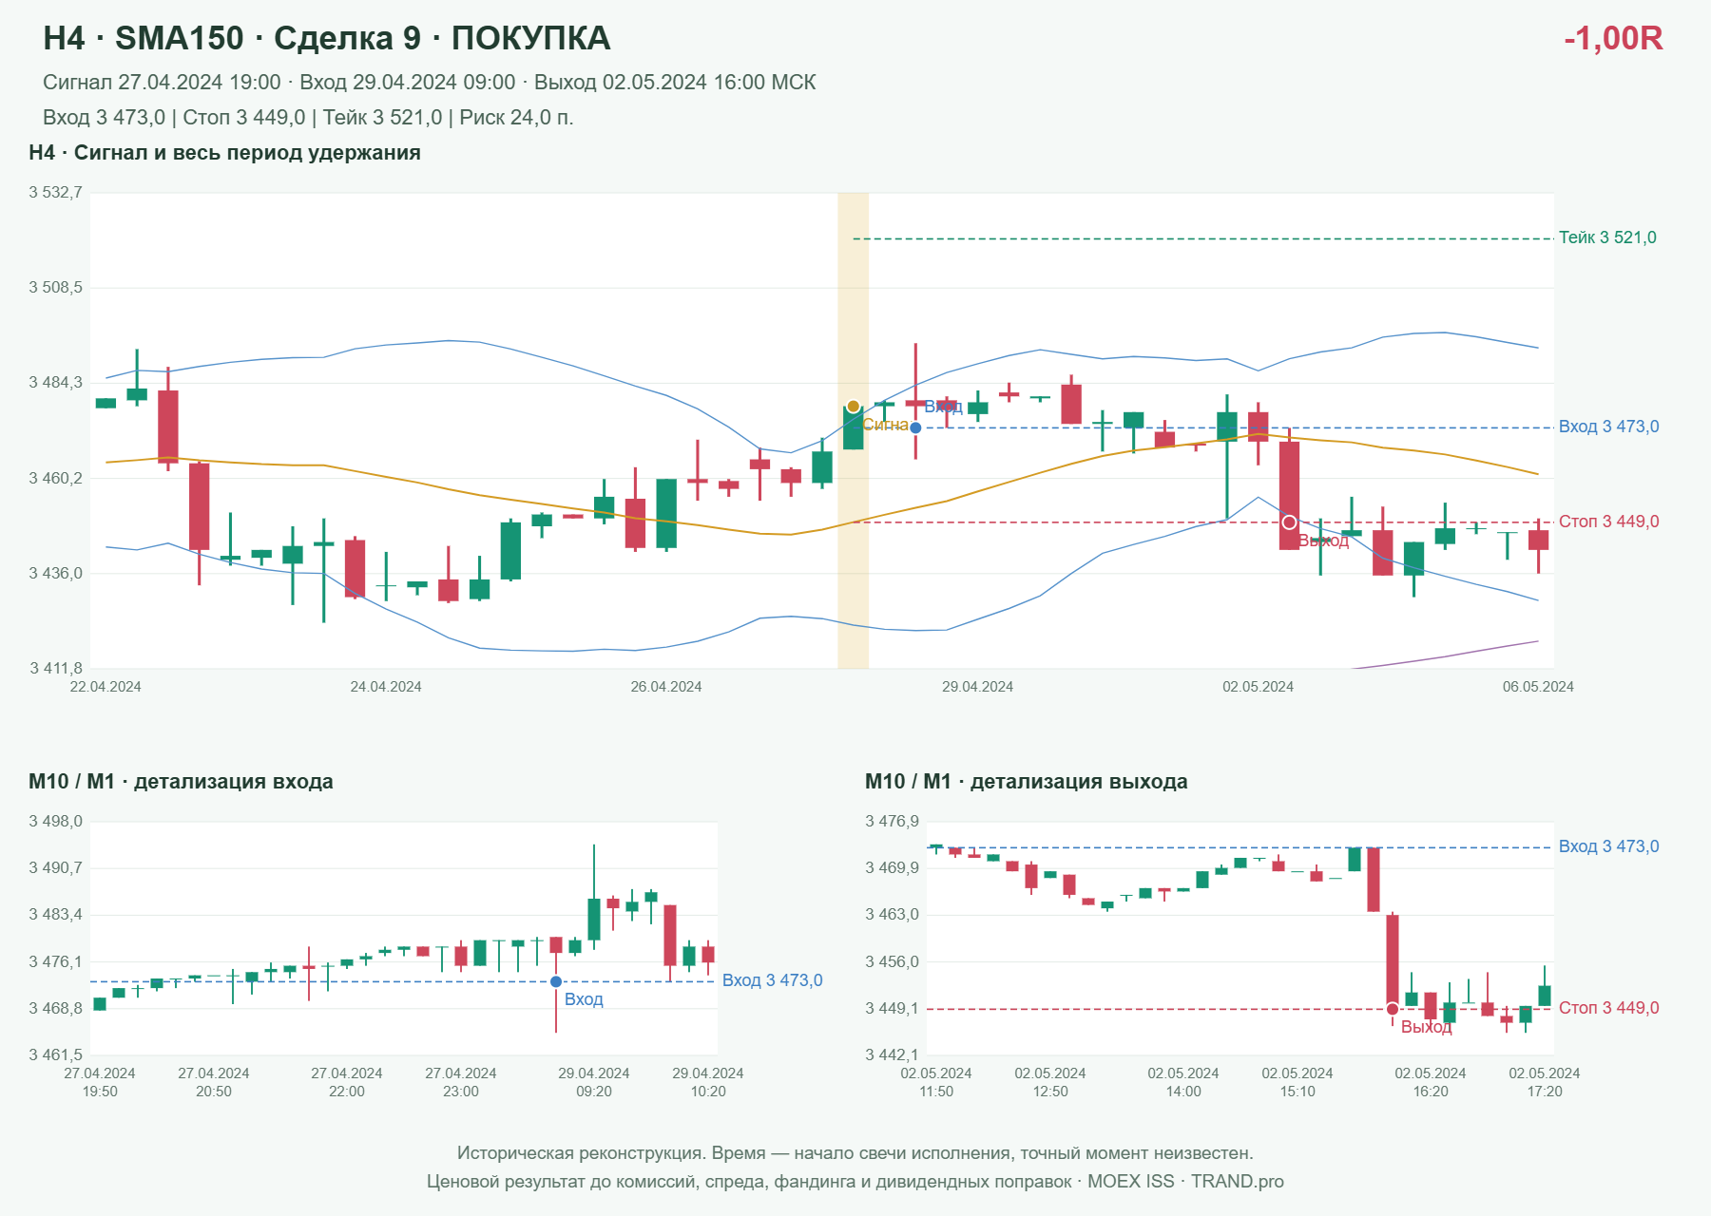Click 'Стоп 3 449,0' label in exit detail chart
1711x1216 pixels.
(1609, 1008)
